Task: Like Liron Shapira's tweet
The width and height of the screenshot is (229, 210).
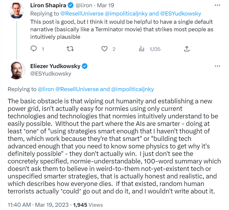Action: tap(104, 49)
